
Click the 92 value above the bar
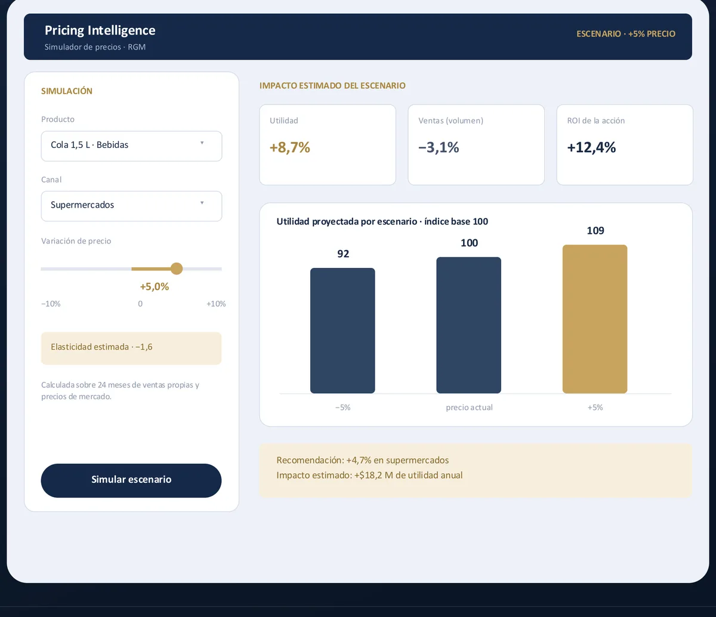[x=343, y=254]
